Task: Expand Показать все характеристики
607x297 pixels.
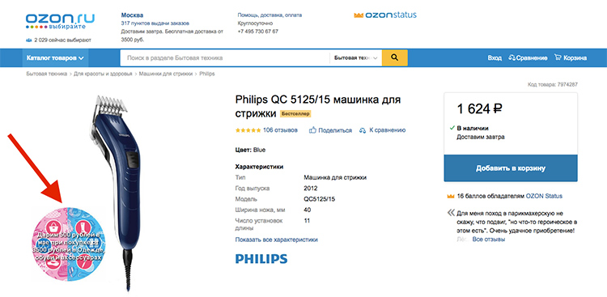Action: click(x=277, y=240)
